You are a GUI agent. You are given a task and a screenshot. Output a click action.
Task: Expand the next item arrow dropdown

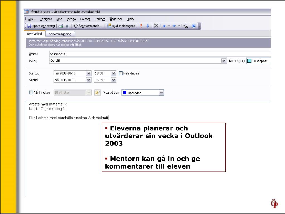pos(179,26)
